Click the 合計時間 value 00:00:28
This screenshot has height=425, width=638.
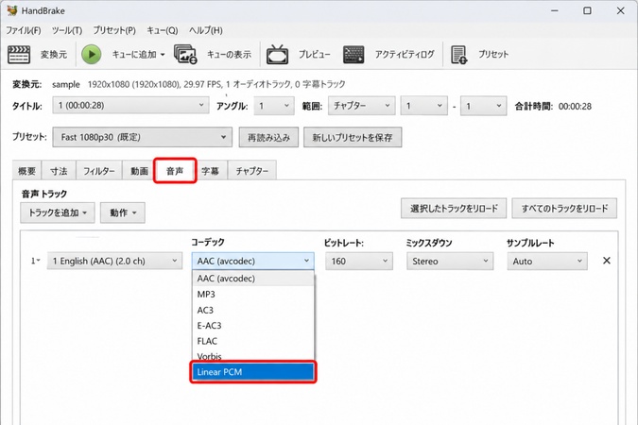(x=575, y=106)
